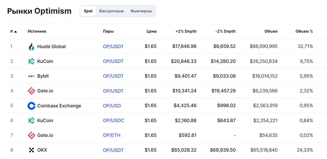Click the Bybit logo icon
This screenshot has height=159, width=327.
32,76
